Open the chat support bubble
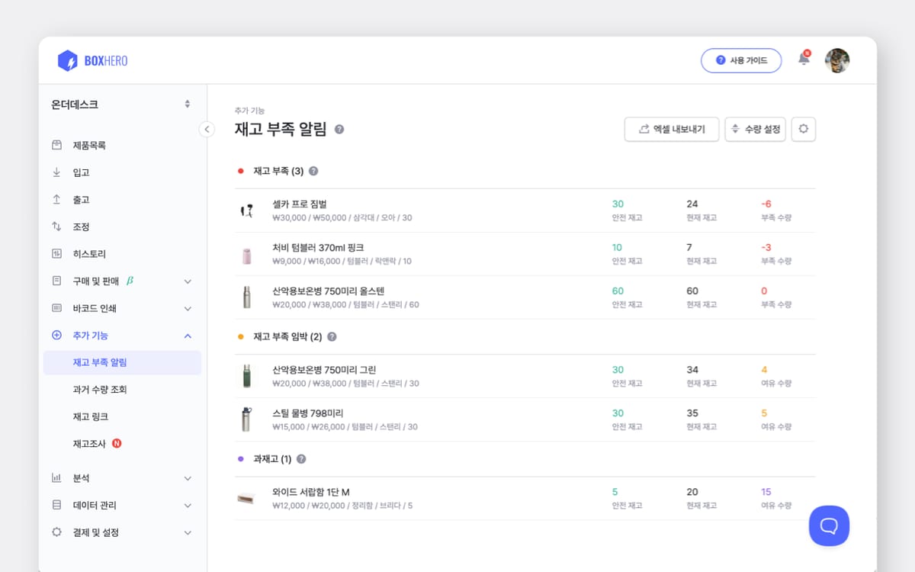This screenshot has width=915, height=572. point(829,525)
